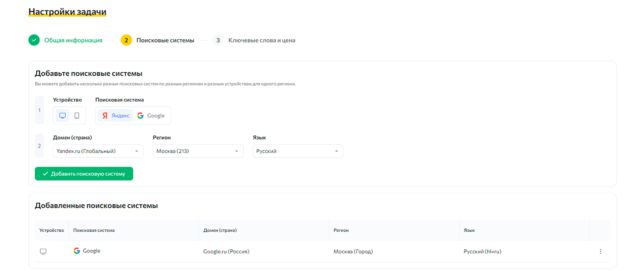Click the Язык column header in the table
Image resolution: width=643 pixels, height=271 pixels.
click(x=469, y=230)
